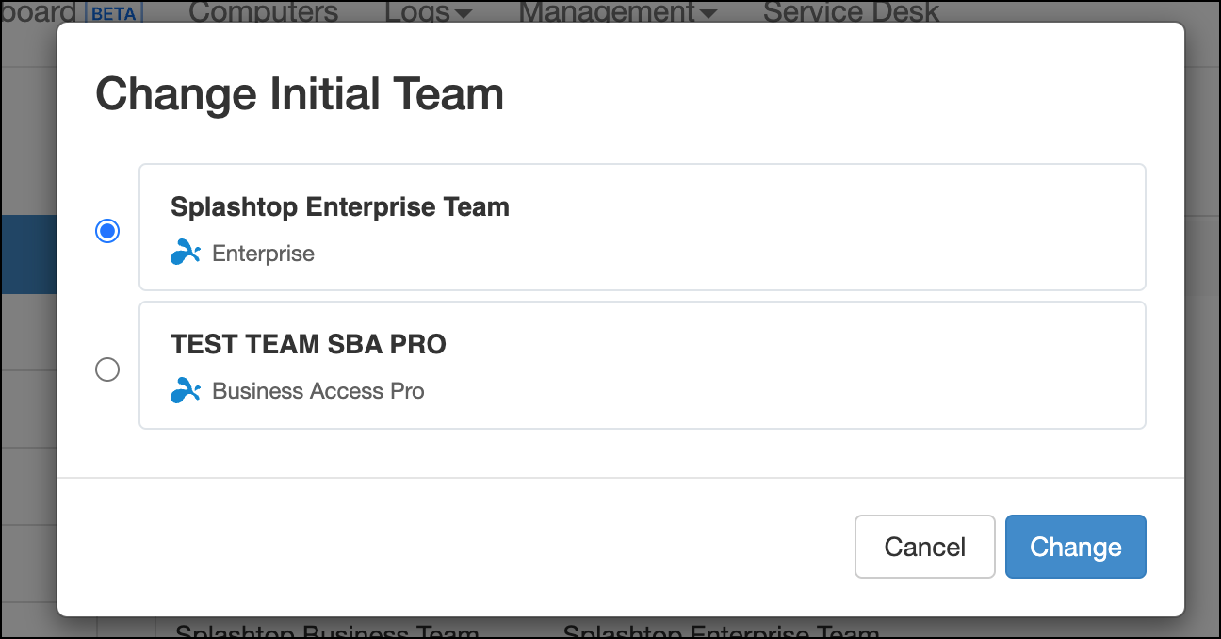Screen dimensions: 1221x639
Task: Go to the Computers menu item
Action: pyautogui.click(x=264, y=12)
